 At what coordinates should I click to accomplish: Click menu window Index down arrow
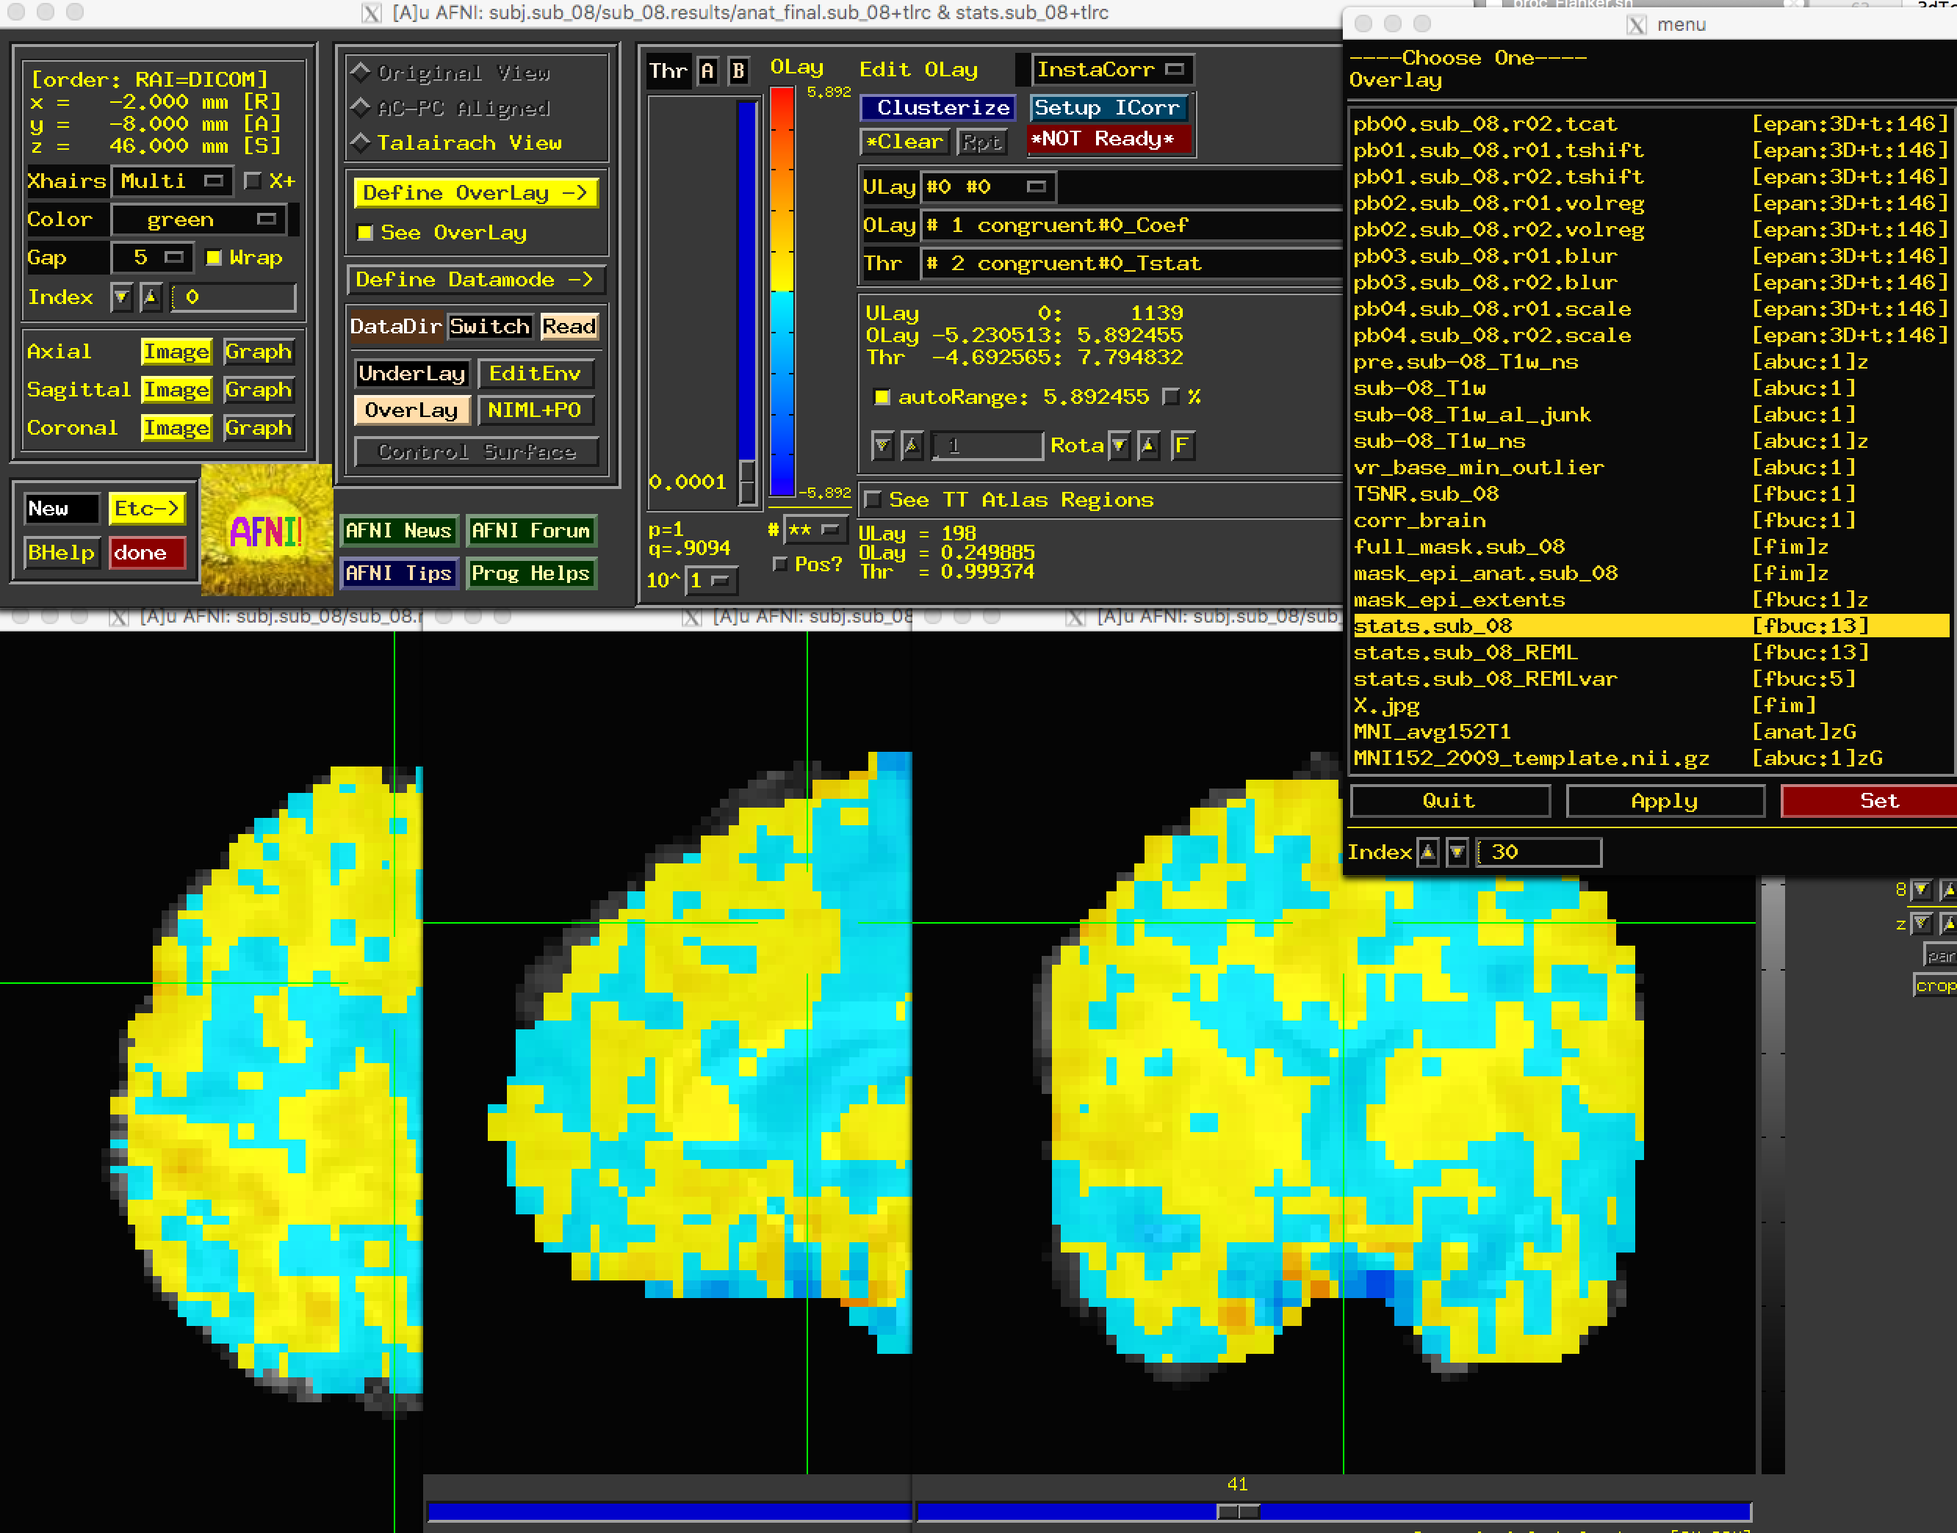(x=1457, y=852)
